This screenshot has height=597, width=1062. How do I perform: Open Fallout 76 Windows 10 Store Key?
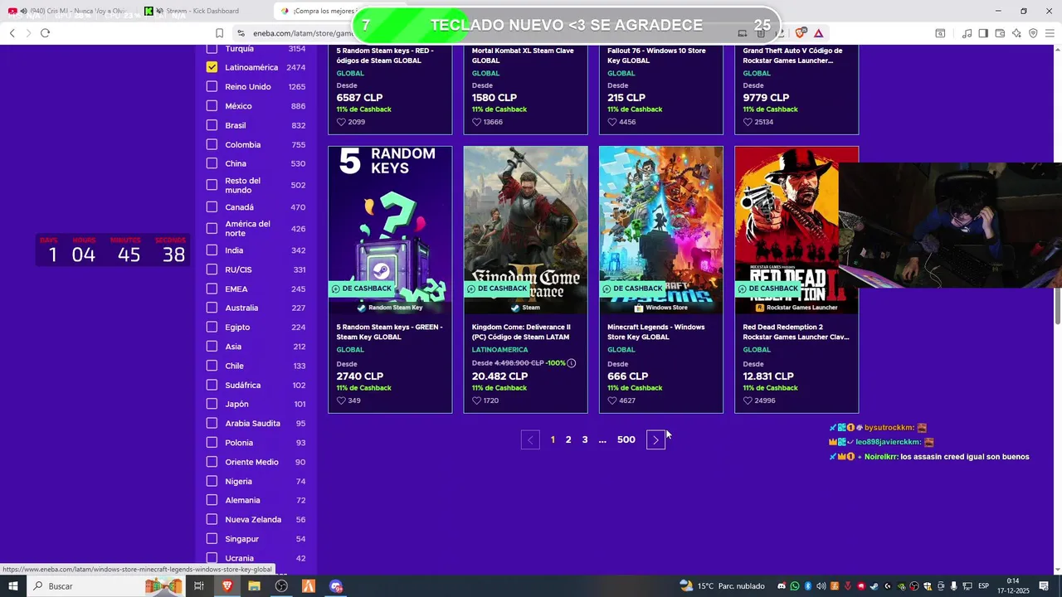click(x=656, y=56)
